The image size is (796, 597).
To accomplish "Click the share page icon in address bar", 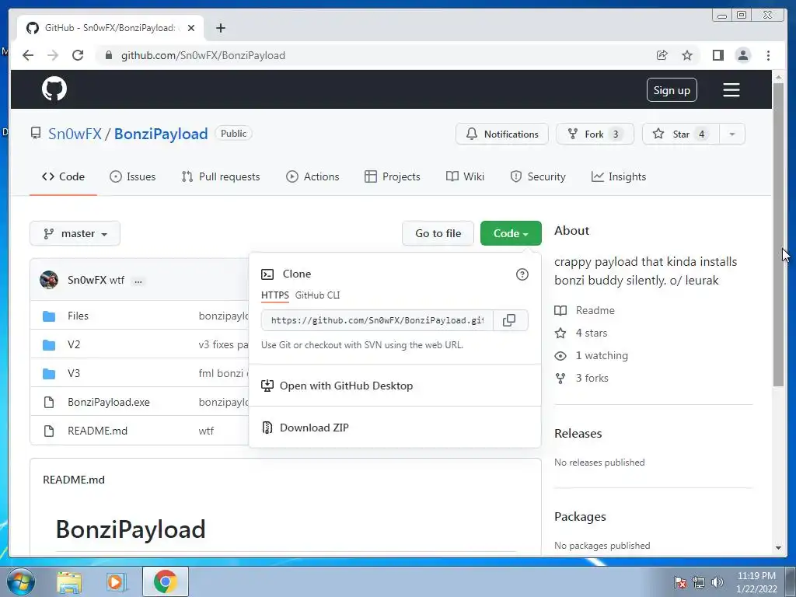I will 662,55.
